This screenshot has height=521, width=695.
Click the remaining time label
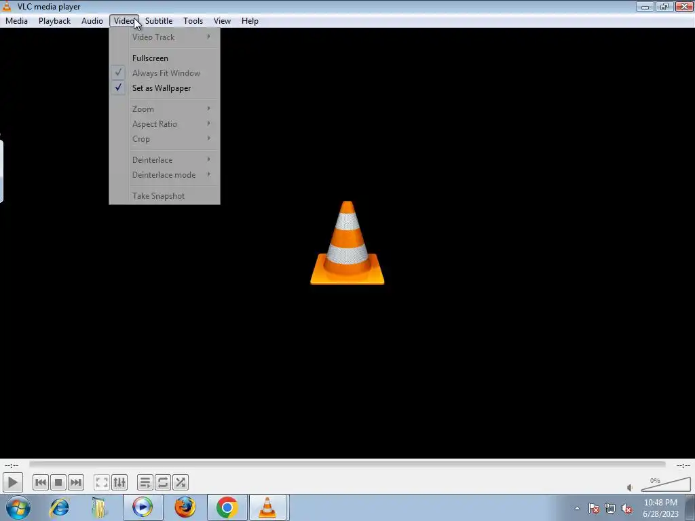click(x=683, y=465)
